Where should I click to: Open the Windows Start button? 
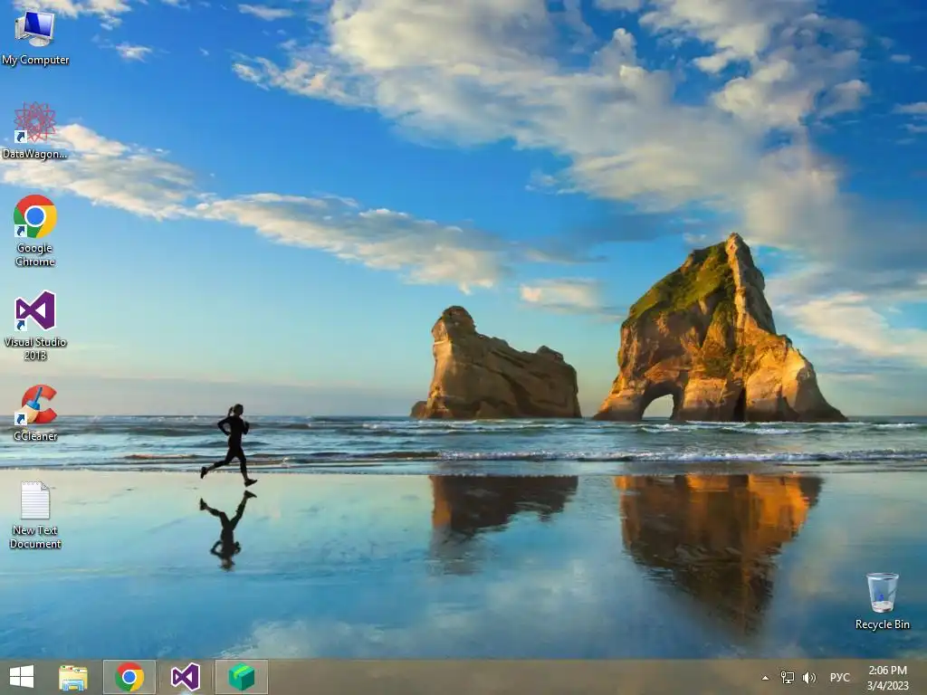(22, 677)
